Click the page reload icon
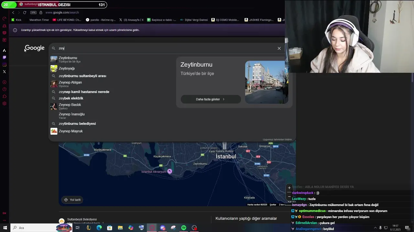The image size is (414, 232). point(25,13)
